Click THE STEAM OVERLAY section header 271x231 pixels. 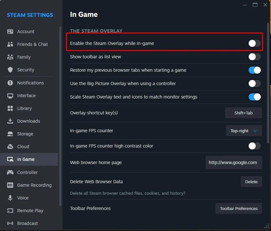click(x=96, y=31)
